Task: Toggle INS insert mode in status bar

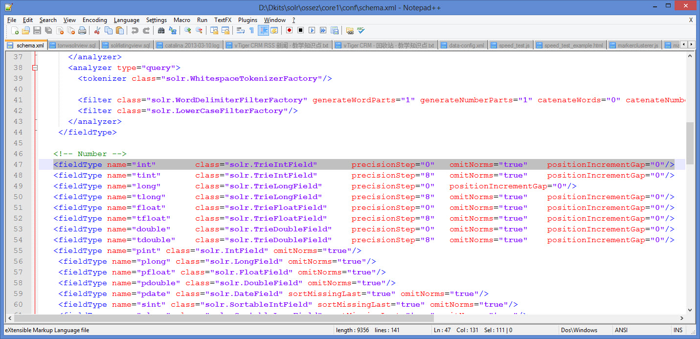Action: [678, 330]
